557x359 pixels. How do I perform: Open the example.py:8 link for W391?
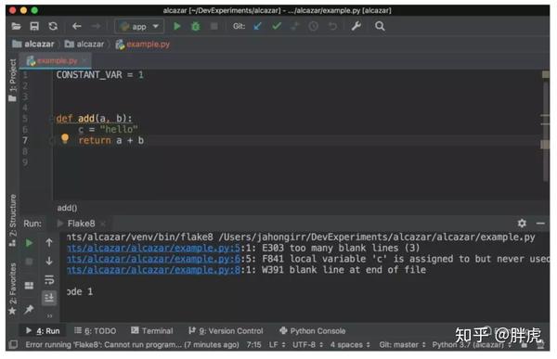(153, 270)
